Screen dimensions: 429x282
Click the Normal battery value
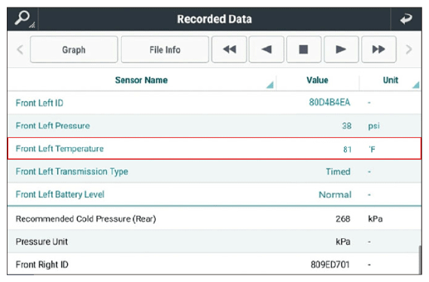coord(335,195)
